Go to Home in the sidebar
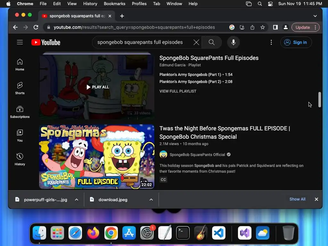The height and width of the screenshot is (246, 328). click(x=20, y=65)
